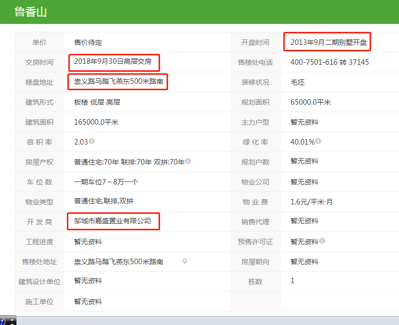Image resolution: width=399 pixels, height=325 pixels.
Task: Open the info tooltip icon after 双拼:70年
Action: click(188, 161)
